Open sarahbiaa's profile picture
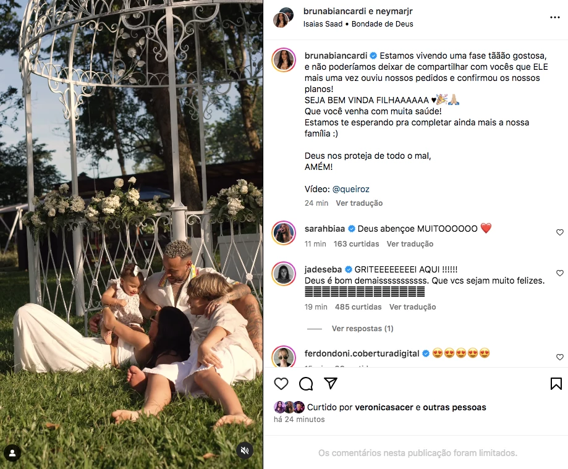Viewport: 568px width, 469px height. [284, 233]
